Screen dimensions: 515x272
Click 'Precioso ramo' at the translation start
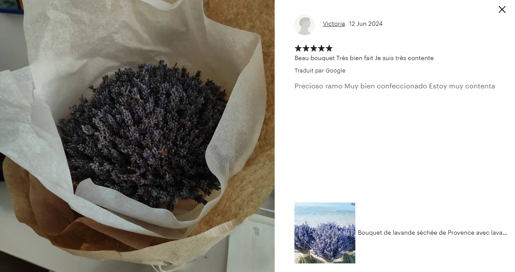(x=318, y=86)
